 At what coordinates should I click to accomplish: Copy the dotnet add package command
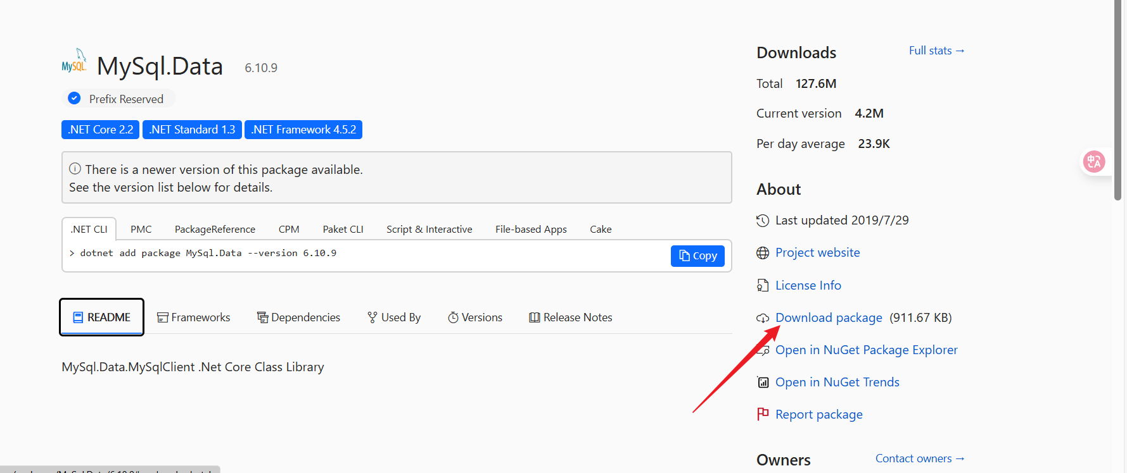pos(697,255)
